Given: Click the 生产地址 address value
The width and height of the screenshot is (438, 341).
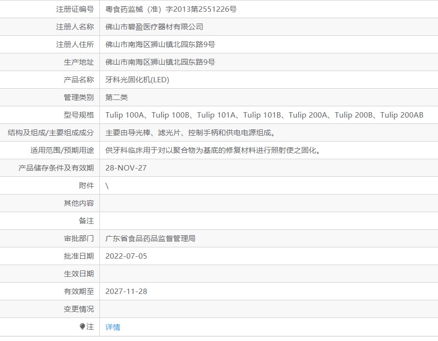Looking at the screenshot, I should (160, 62).
